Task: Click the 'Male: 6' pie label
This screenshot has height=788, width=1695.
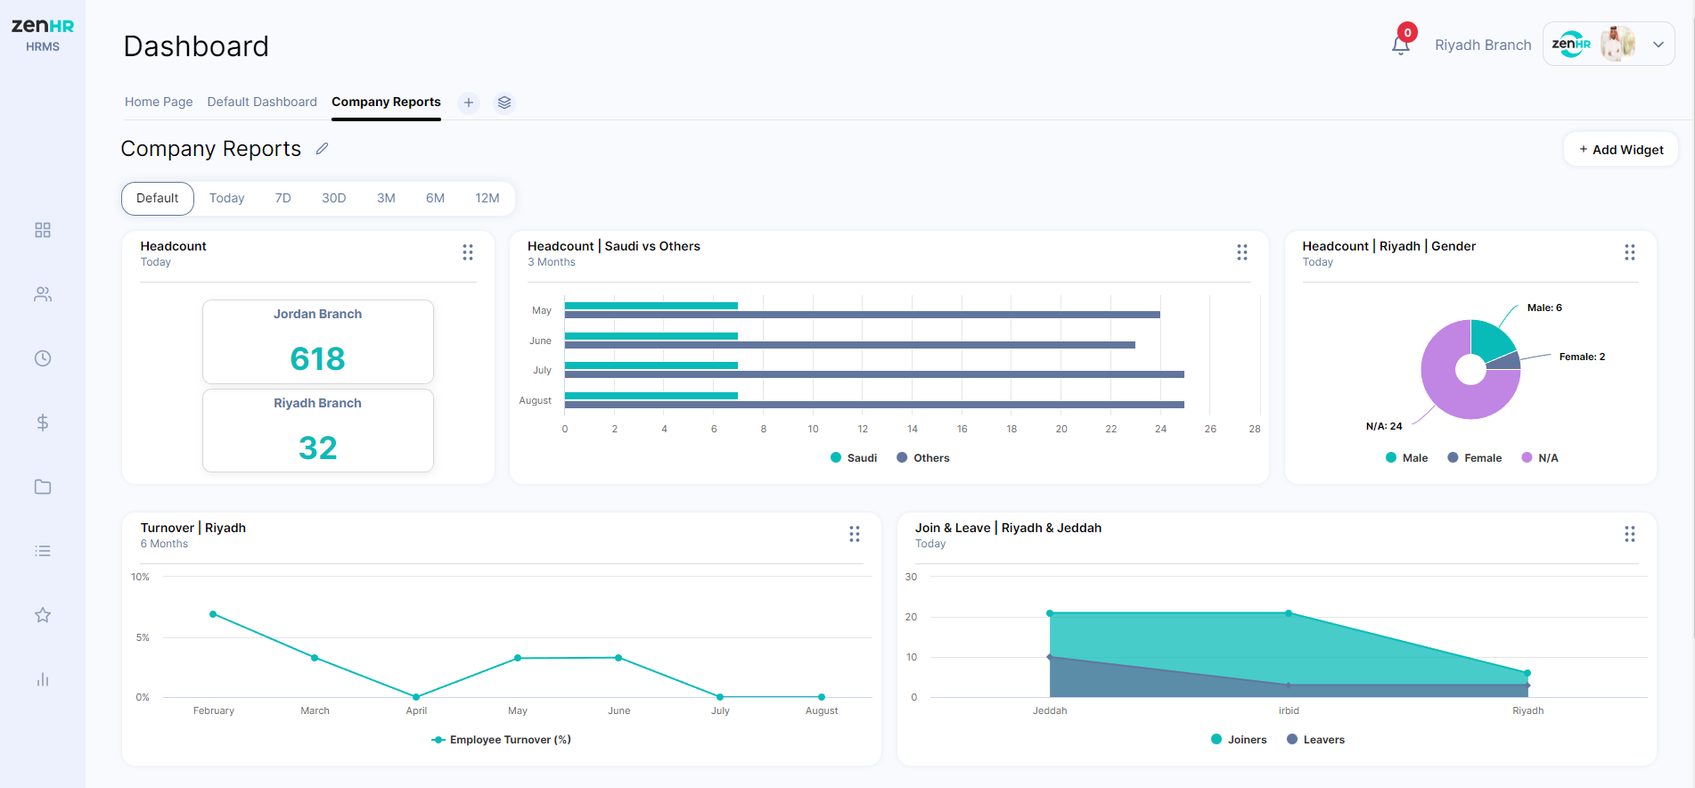Action: point(1544,308)
